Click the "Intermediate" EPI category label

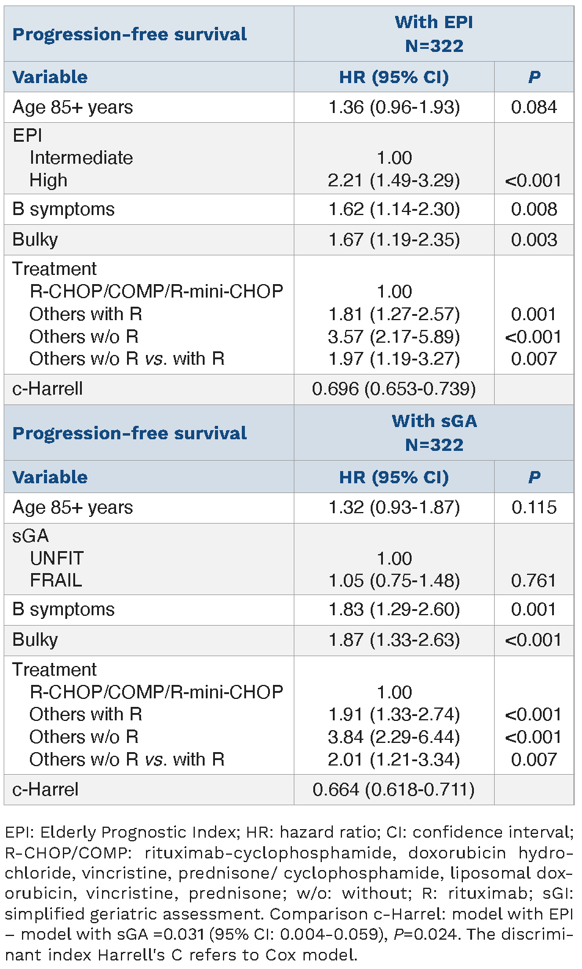(81, 158)
